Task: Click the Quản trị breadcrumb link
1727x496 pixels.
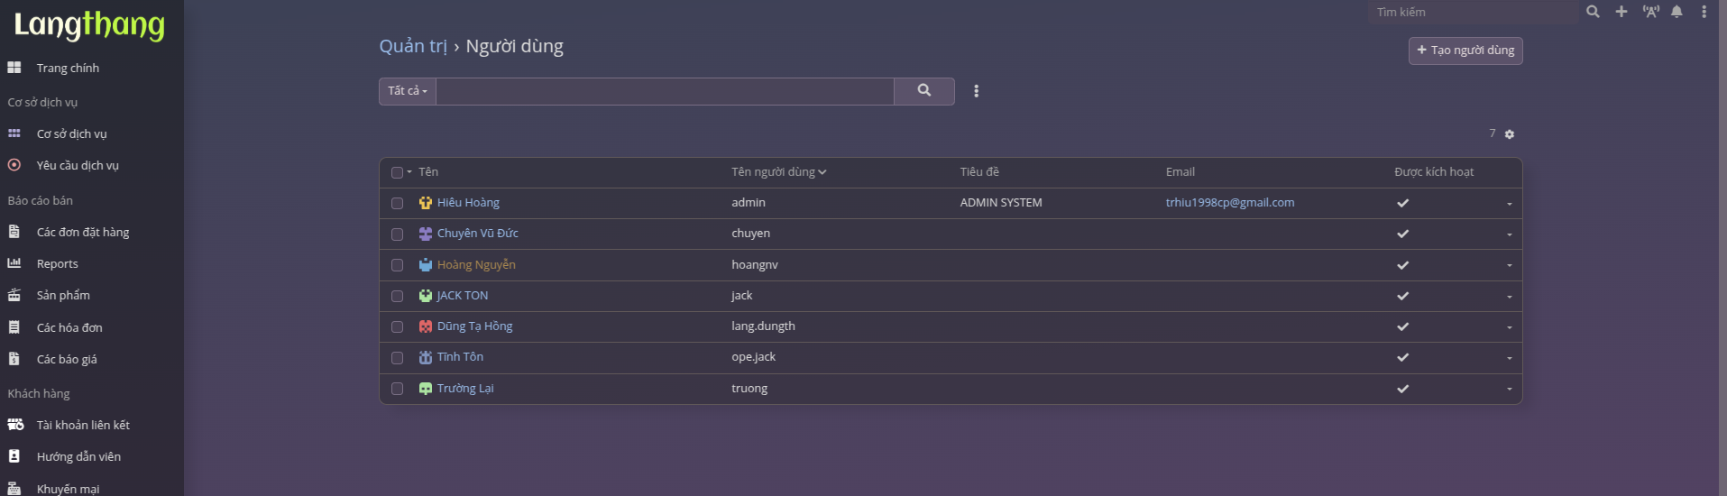Action: [412, 46]
